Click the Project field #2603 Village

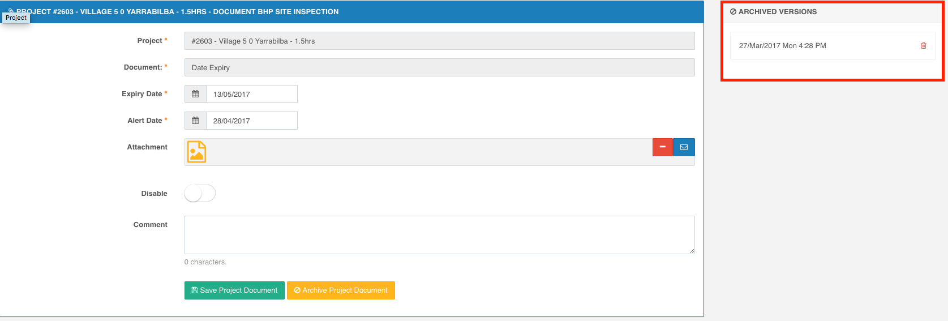click(x=439, y=41)
